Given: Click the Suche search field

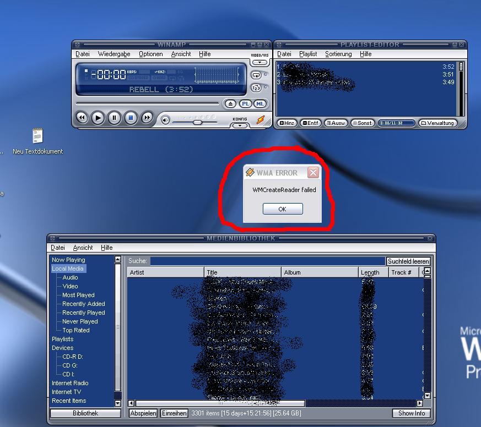Looking at the screenshot, I should pos(267,261).
